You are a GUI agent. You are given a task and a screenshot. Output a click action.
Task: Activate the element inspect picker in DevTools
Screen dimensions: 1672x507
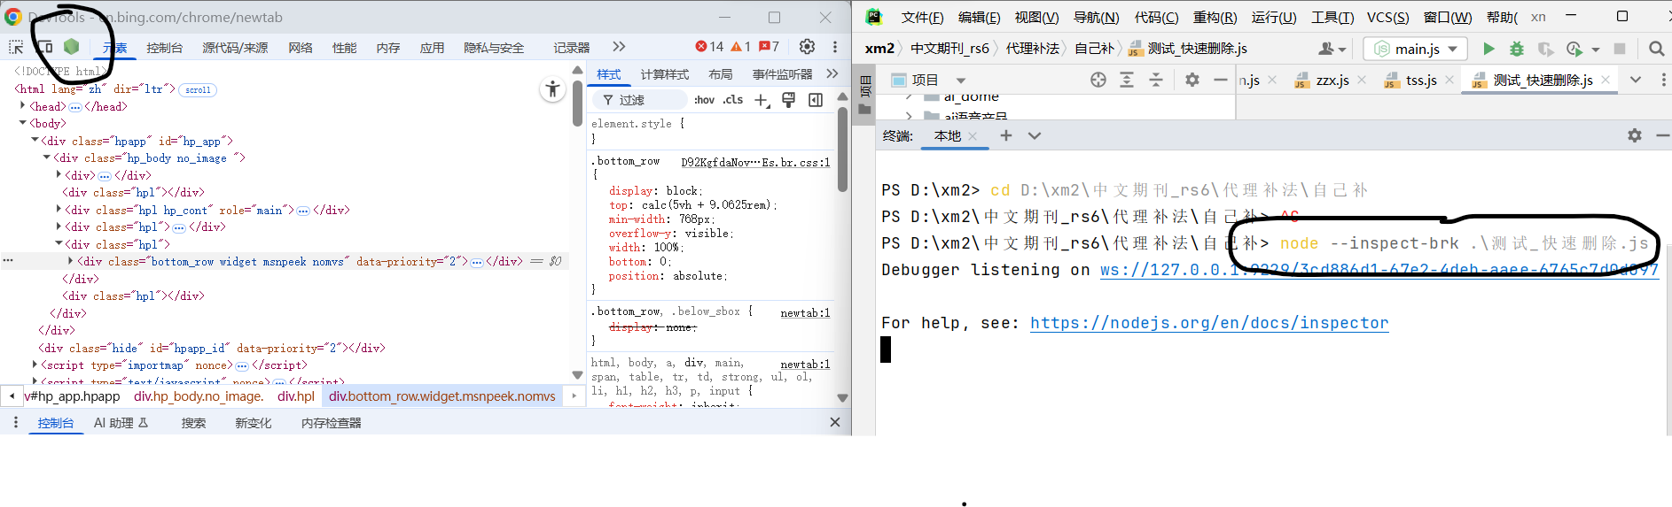pos(16,47)
